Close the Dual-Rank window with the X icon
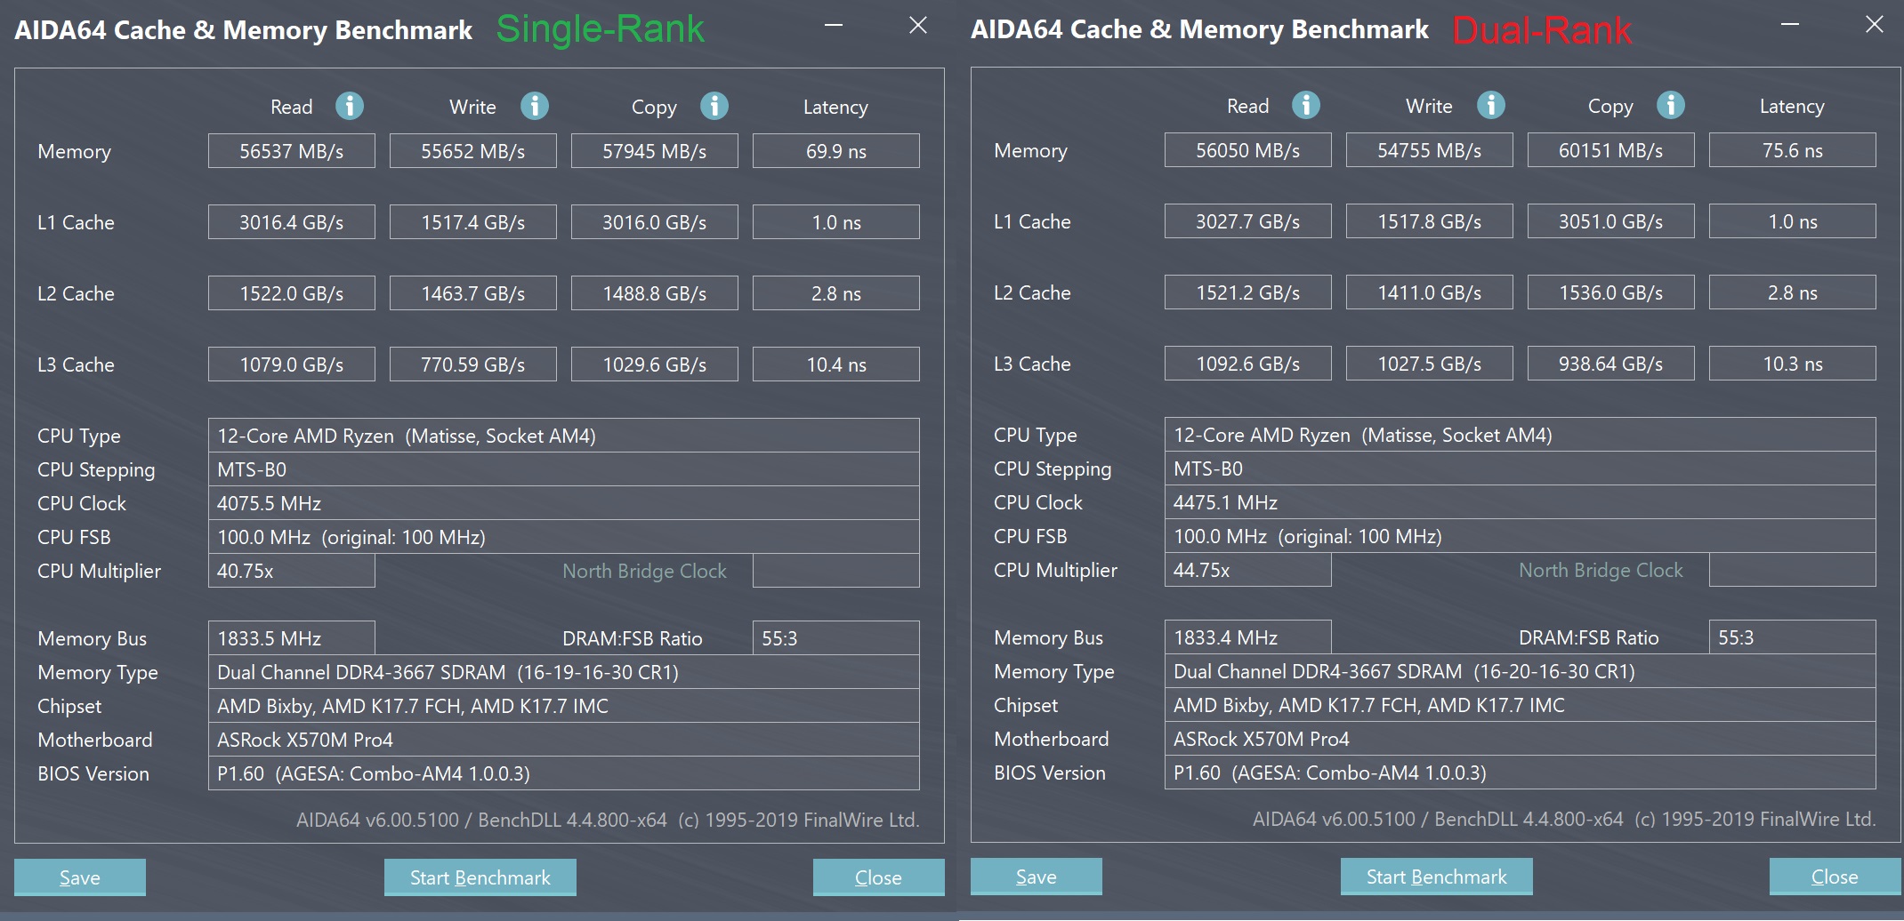 (x=1875, y=24)
